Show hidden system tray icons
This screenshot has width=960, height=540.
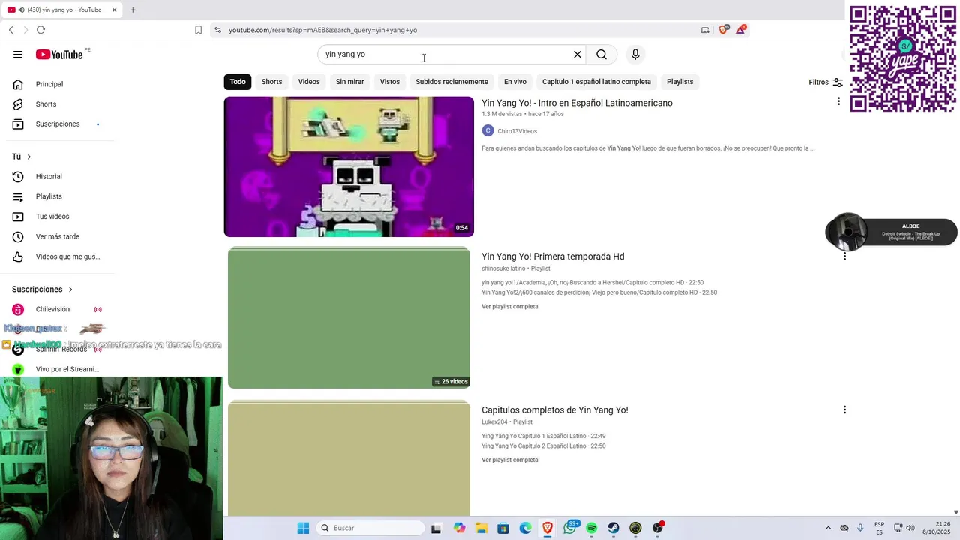[x=828, y=528]
